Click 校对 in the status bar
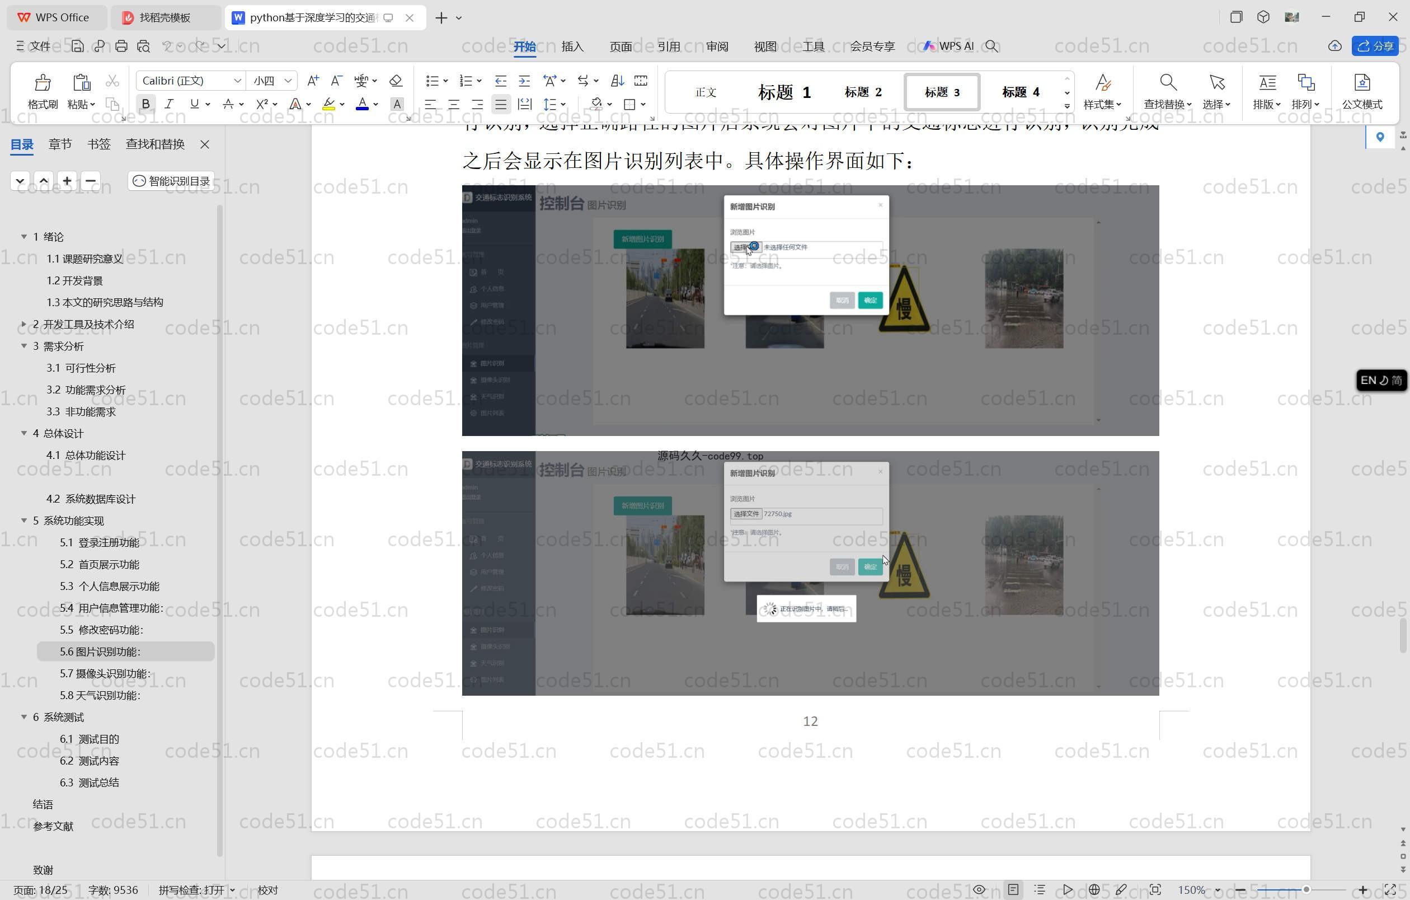The image size is (1410, 900). (x=267, y=889)
